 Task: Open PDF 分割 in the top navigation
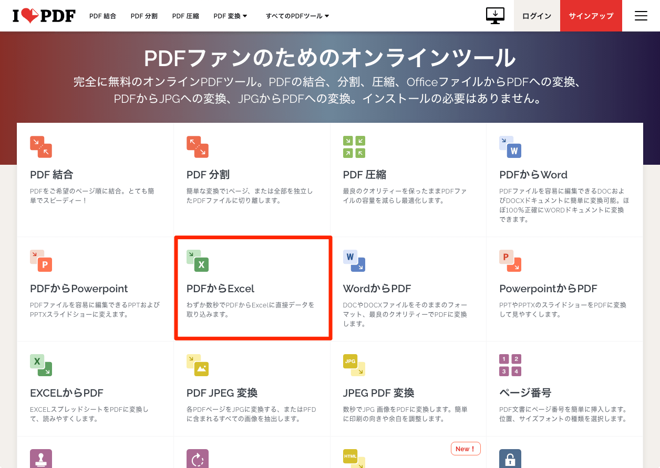point(144,16)
